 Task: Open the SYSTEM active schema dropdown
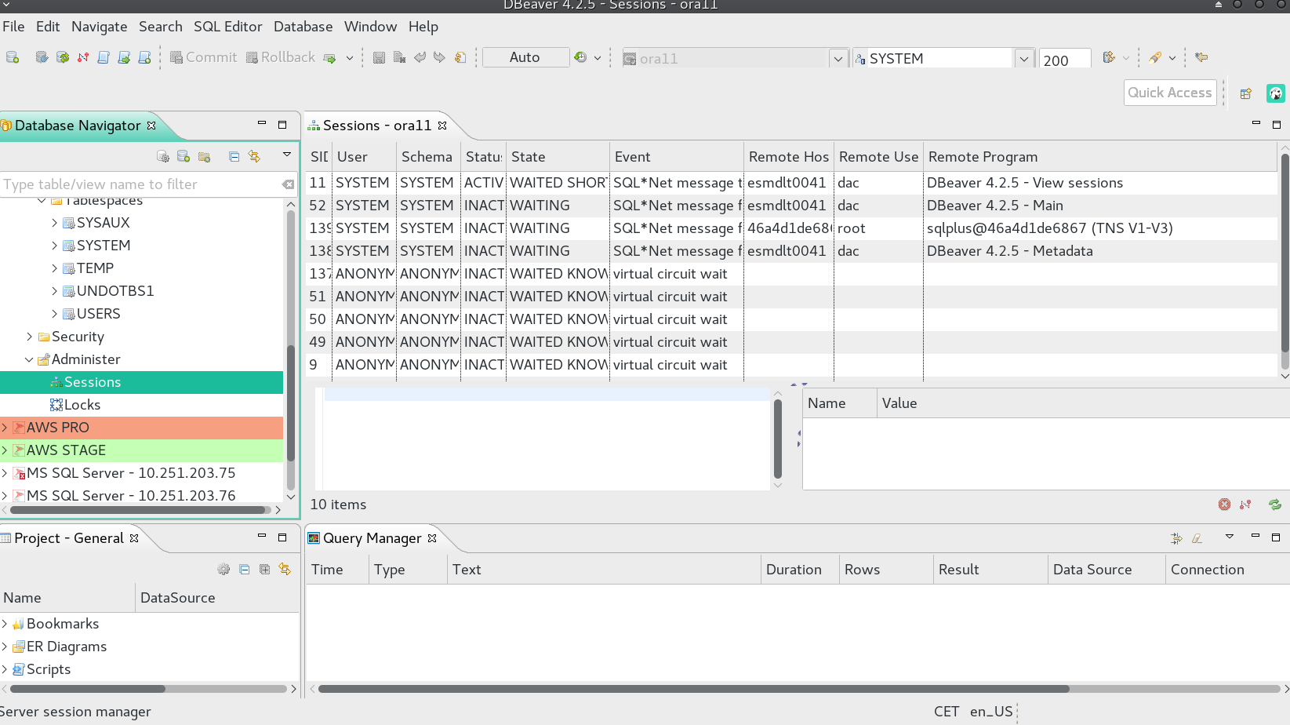click(x=1023, y=58)
